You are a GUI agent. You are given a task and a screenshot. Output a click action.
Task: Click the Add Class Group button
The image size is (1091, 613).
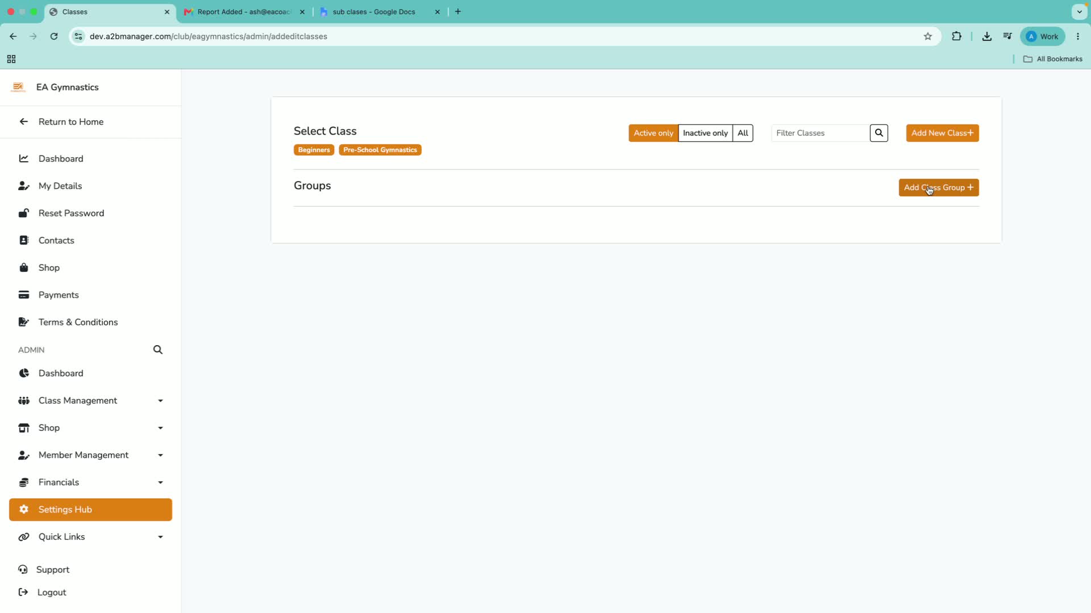point(939,187)
